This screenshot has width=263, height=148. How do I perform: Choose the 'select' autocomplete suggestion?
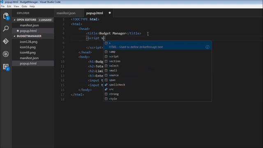coord(157,66)
